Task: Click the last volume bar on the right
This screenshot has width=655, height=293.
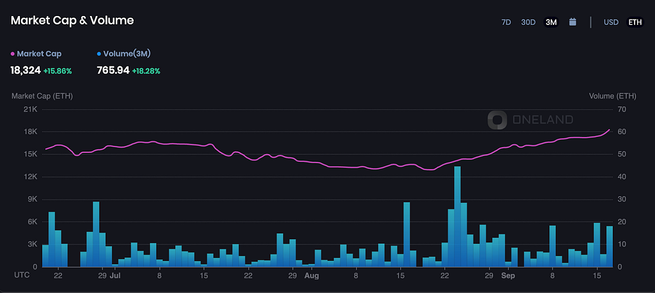Action: click(x=610, y=246)
